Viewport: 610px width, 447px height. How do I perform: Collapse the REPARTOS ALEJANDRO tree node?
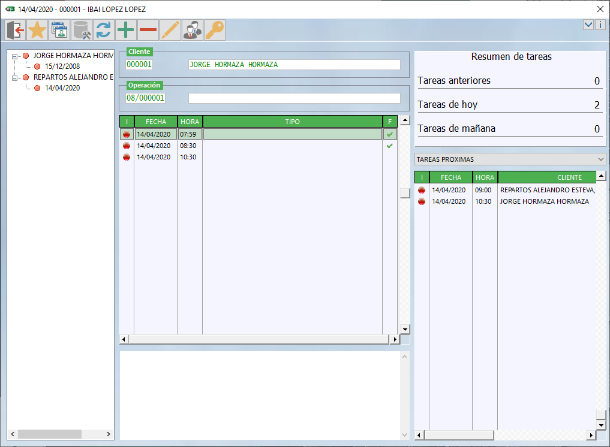pyautogui.click(x=15, y=77)
